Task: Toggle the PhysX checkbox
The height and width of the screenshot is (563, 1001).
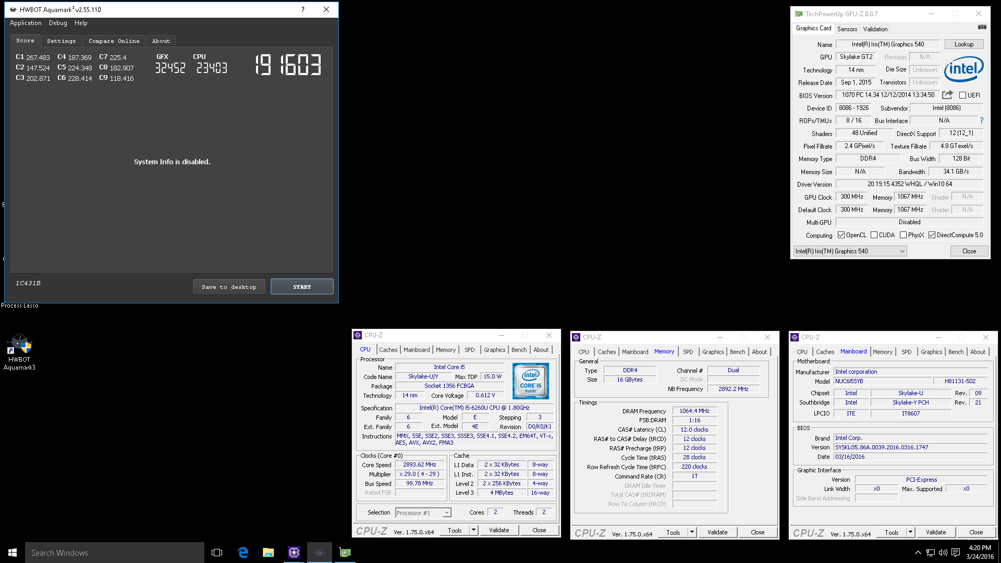Action: pos(903,235)
